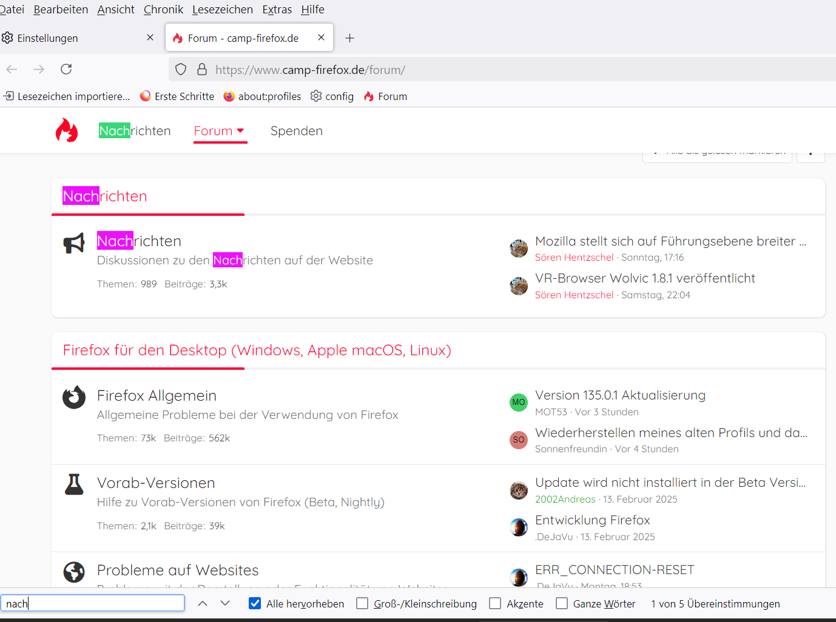Viewport: 836px width, 622px height.
Task: Enable the Akzente checkbox
Action: [x=495, y=604]
